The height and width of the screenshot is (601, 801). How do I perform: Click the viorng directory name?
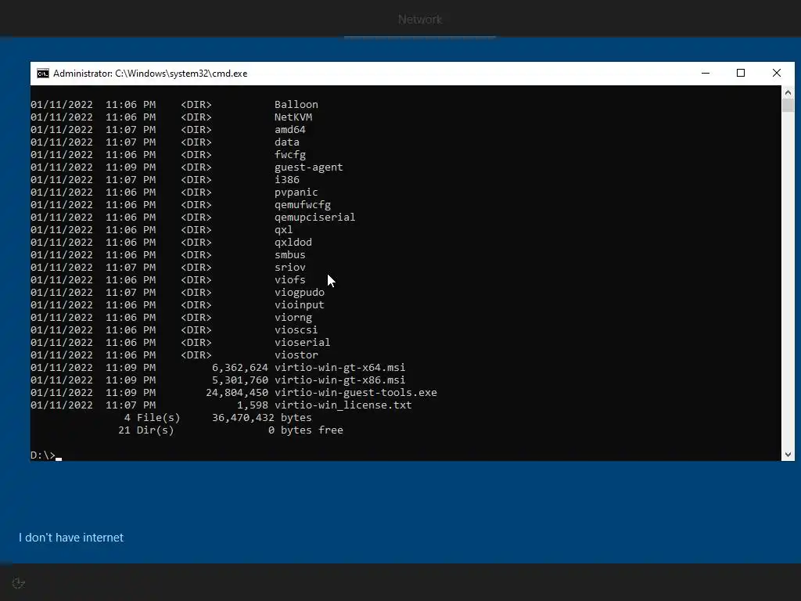[x=293, y=318]
